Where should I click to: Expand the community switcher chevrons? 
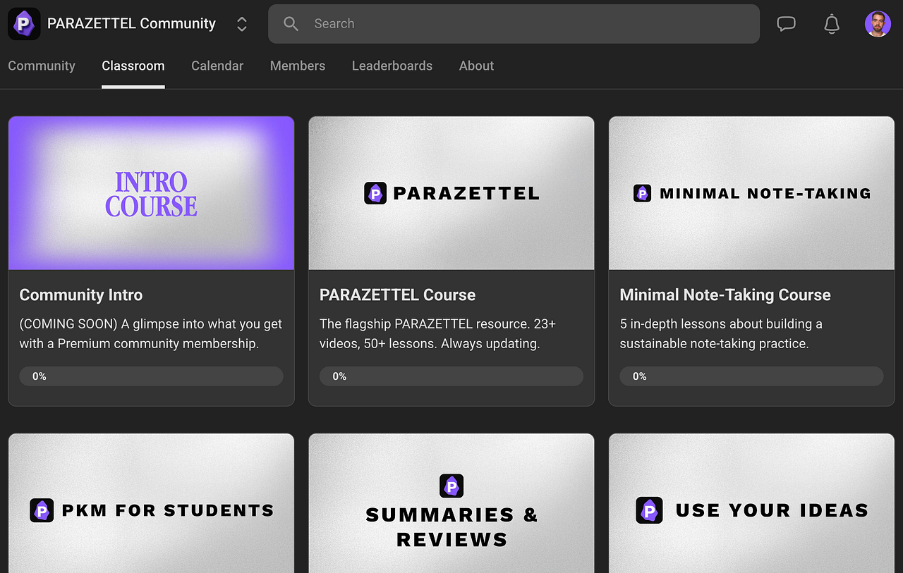(x=241, y=24)
